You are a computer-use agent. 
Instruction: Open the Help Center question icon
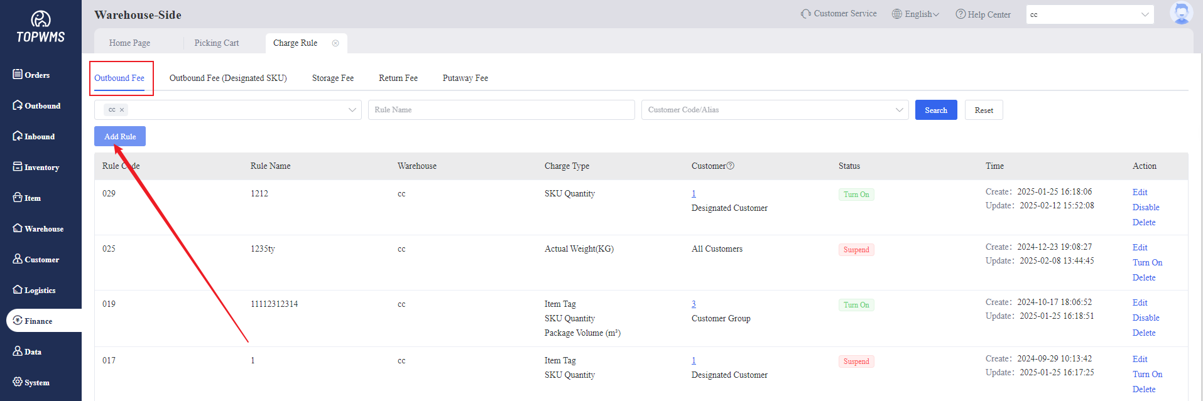(x=961, y=14)
